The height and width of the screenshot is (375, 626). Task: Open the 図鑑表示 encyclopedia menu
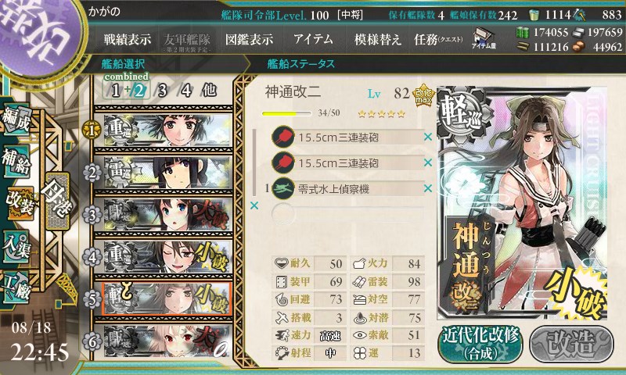(249, 39)
